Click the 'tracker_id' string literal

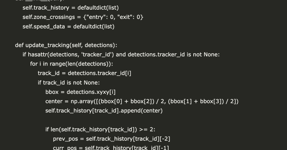(97, 54)
